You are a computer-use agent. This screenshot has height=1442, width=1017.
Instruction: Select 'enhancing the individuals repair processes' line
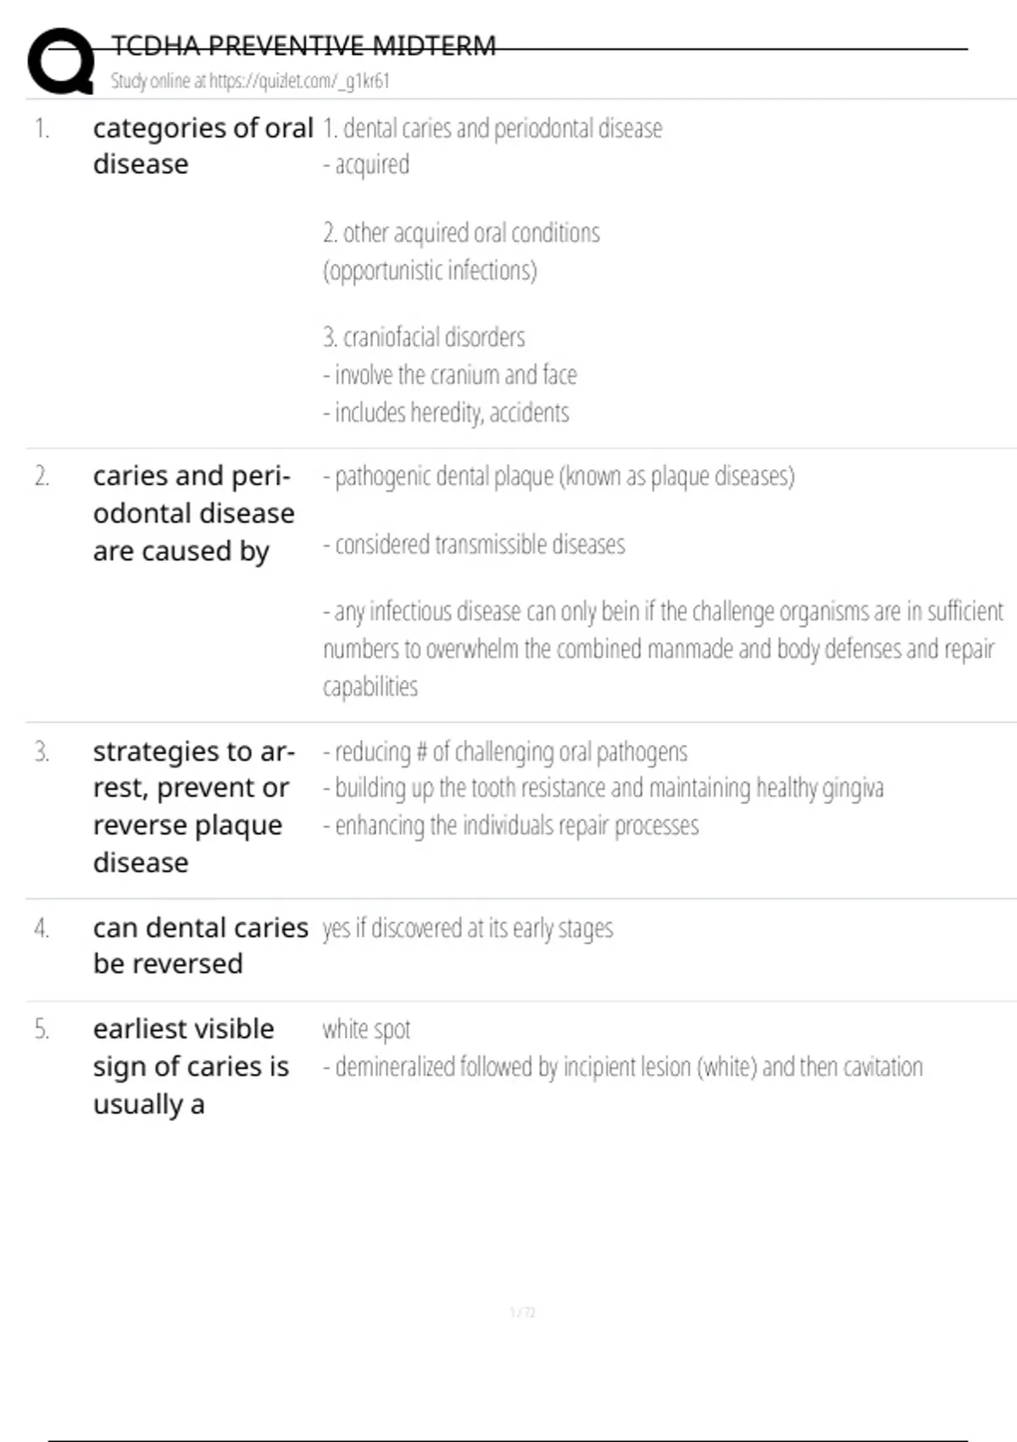click(x=511, y=825)
